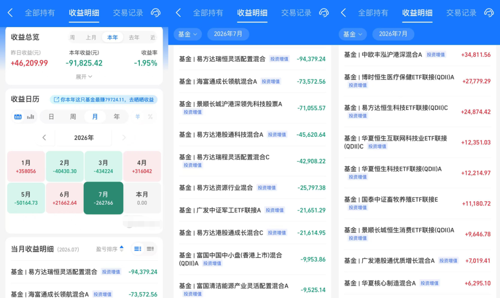The width and height of the screenshot is (500, 298).
Task: Select 5月 -50164.73 calendar cell
Action: click(x=26, y=198)
